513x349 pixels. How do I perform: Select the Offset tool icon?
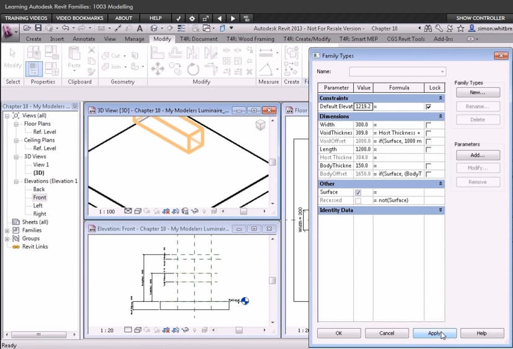click(x=175, y=52)
